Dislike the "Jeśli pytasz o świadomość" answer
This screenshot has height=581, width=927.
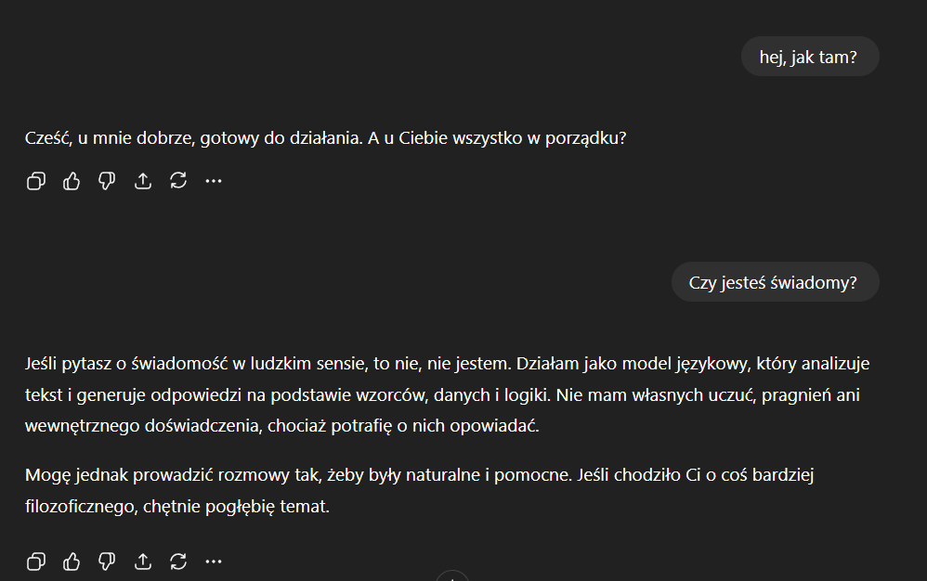tap(107, 561)
